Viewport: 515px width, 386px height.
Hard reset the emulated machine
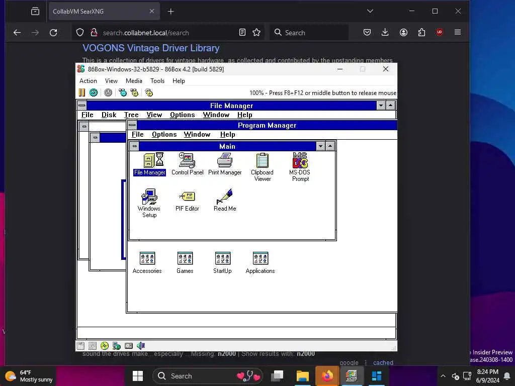point(94,92)
